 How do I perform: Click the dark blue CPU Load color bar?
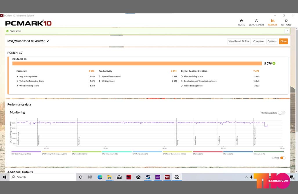pos(238,152)
